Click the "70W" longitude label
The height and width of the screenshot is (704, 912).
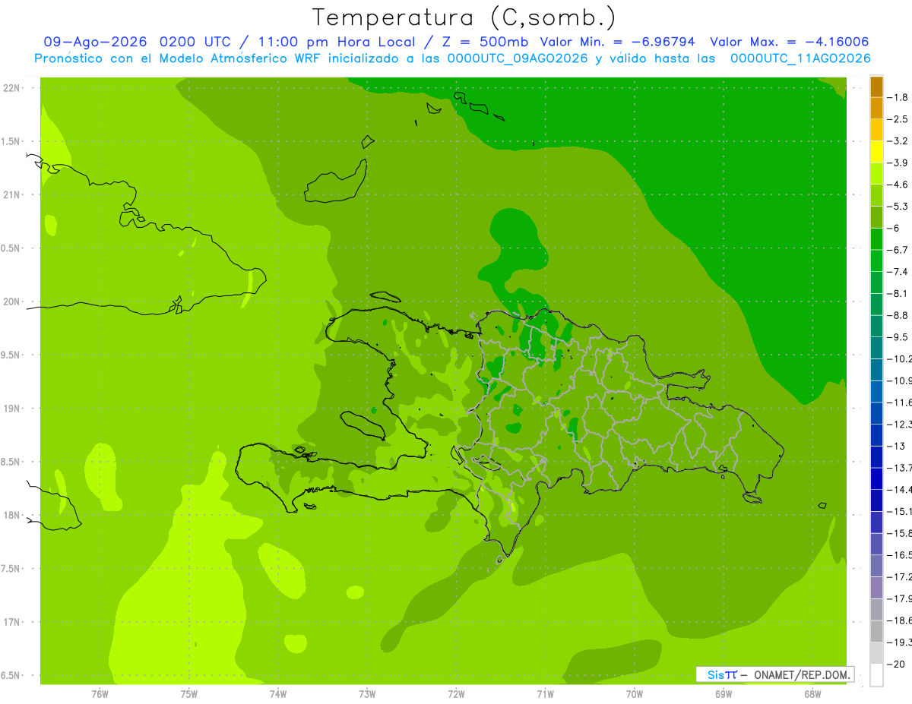[x=635, y=693]
